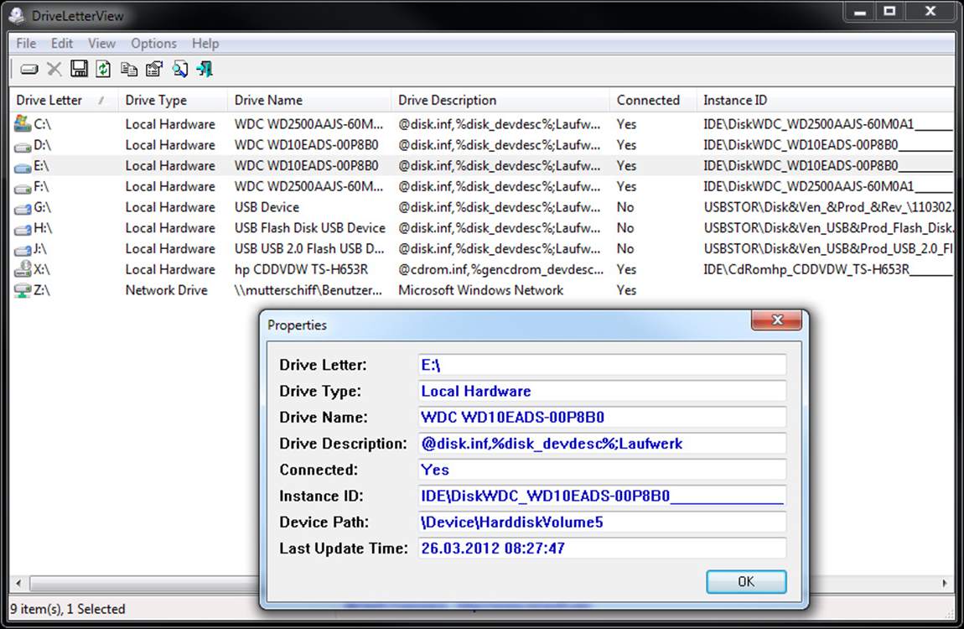Image resolution: width=964 pixels, height=629 pixels.
Task: Click the Drive Name field in Properties
Action: (602, 417)
